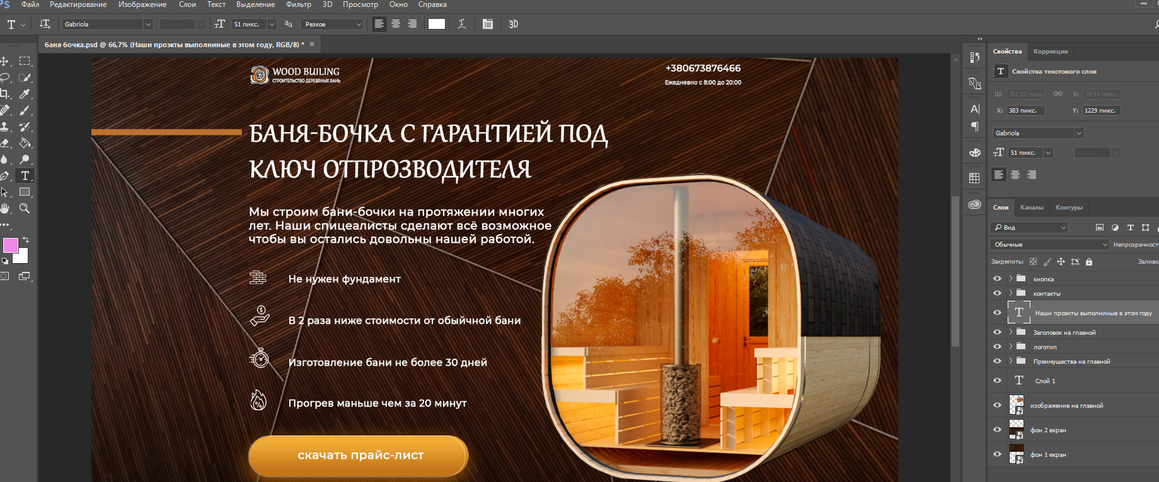This screenshot has height=482, width=1159.
Task: Select the Eraser tool
Action: pos(4,143)
